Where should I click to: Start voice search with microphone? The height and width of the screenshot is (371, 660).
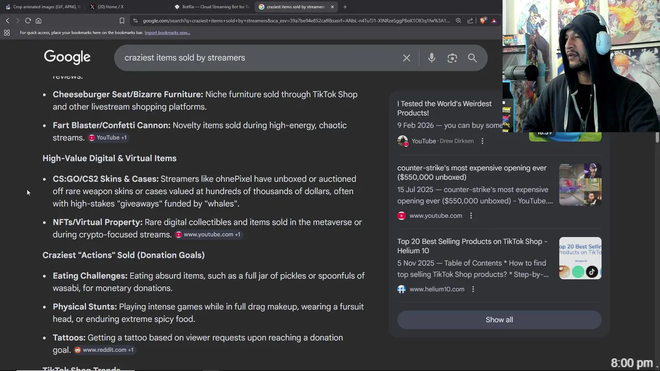(432, 58)
